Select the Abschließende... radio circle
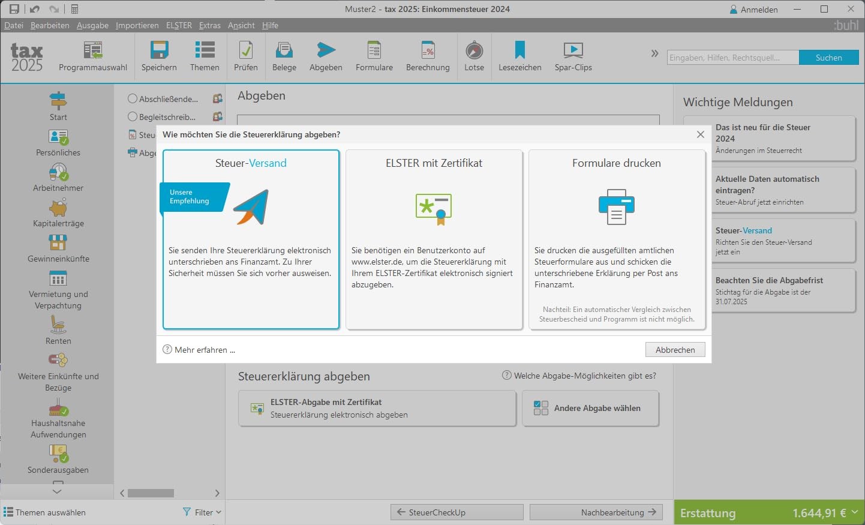The image size is (865, 525). 133,98
